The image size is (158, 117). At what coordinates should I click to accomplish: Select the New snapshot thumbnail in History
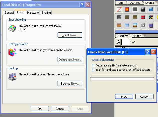125,42
